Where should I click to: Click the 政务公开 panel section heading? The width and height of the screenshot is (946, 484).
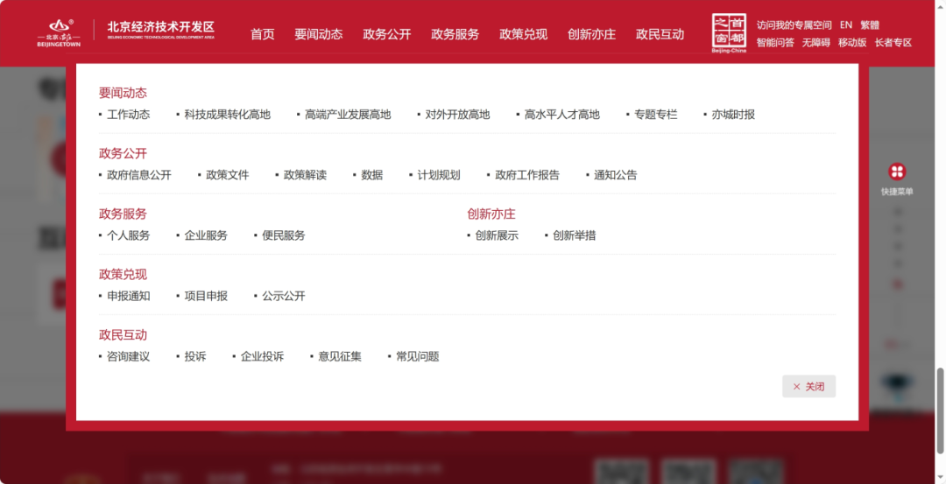(x=124, y=153)
